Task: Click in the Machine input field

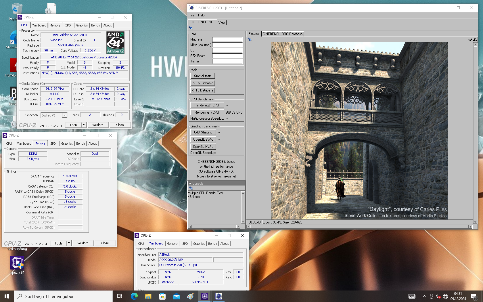Action: (x=227, y=39)
